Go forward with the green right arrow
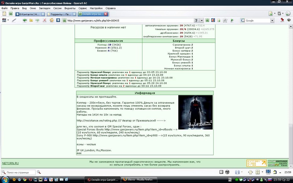The image size is (293, 183). coord(37,20)
